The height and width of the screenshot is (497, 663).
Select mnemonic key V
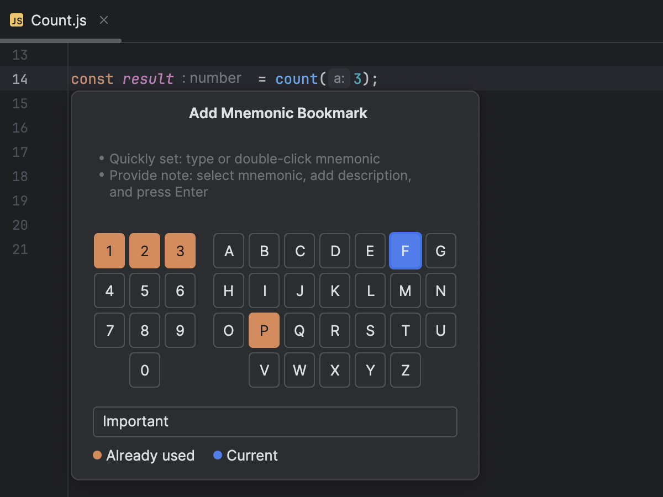[264, 370]
